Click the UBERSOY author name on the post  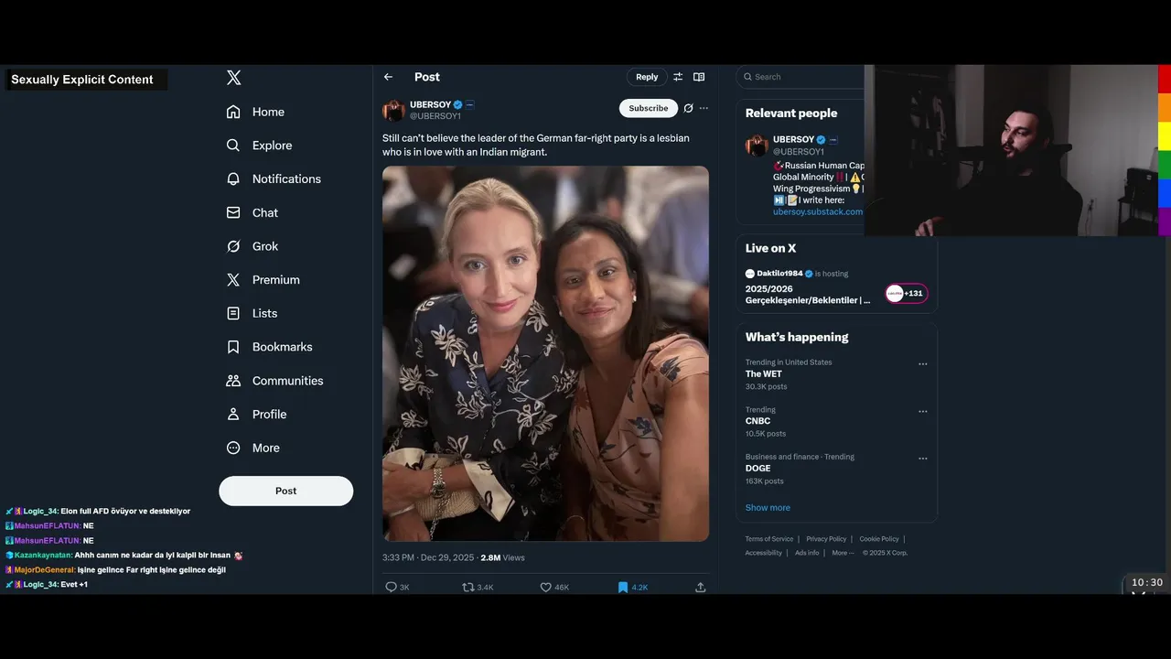[x=429, y=105]
